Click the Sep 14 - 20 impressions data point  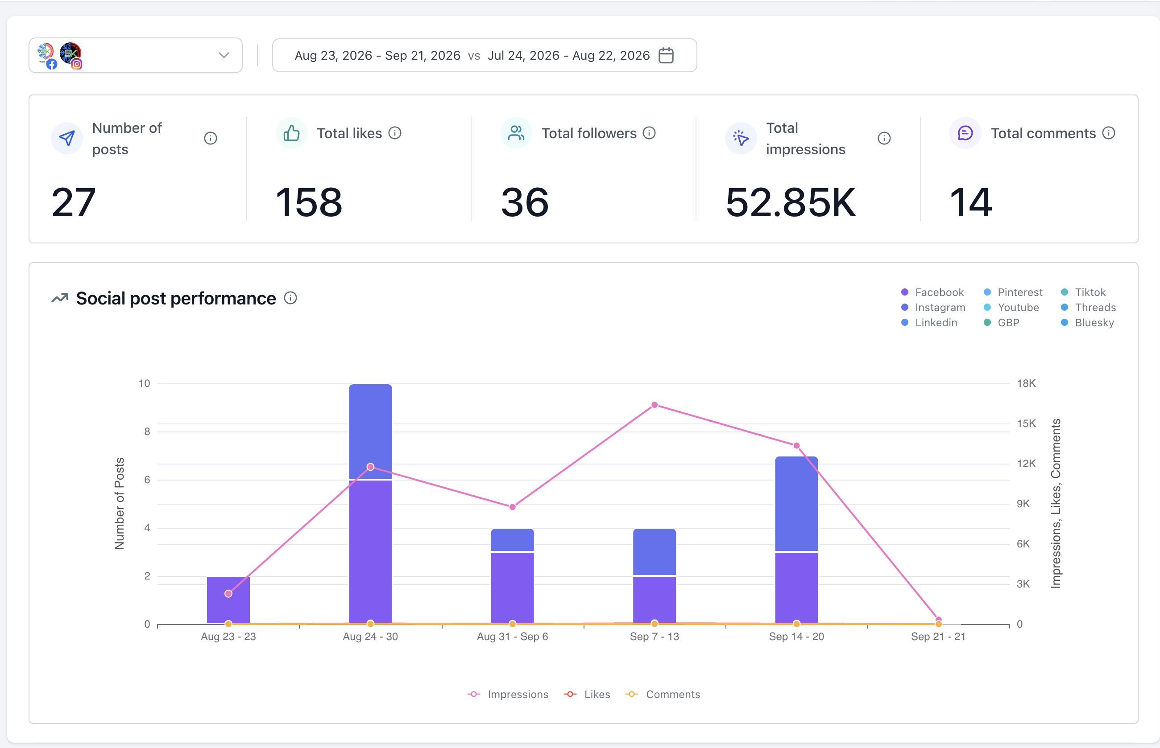point(796,446)
